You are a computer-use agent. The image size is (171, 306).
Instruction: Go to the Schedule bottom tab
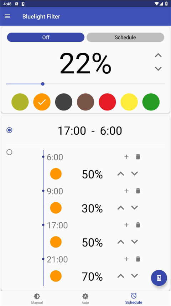[134, 299]
